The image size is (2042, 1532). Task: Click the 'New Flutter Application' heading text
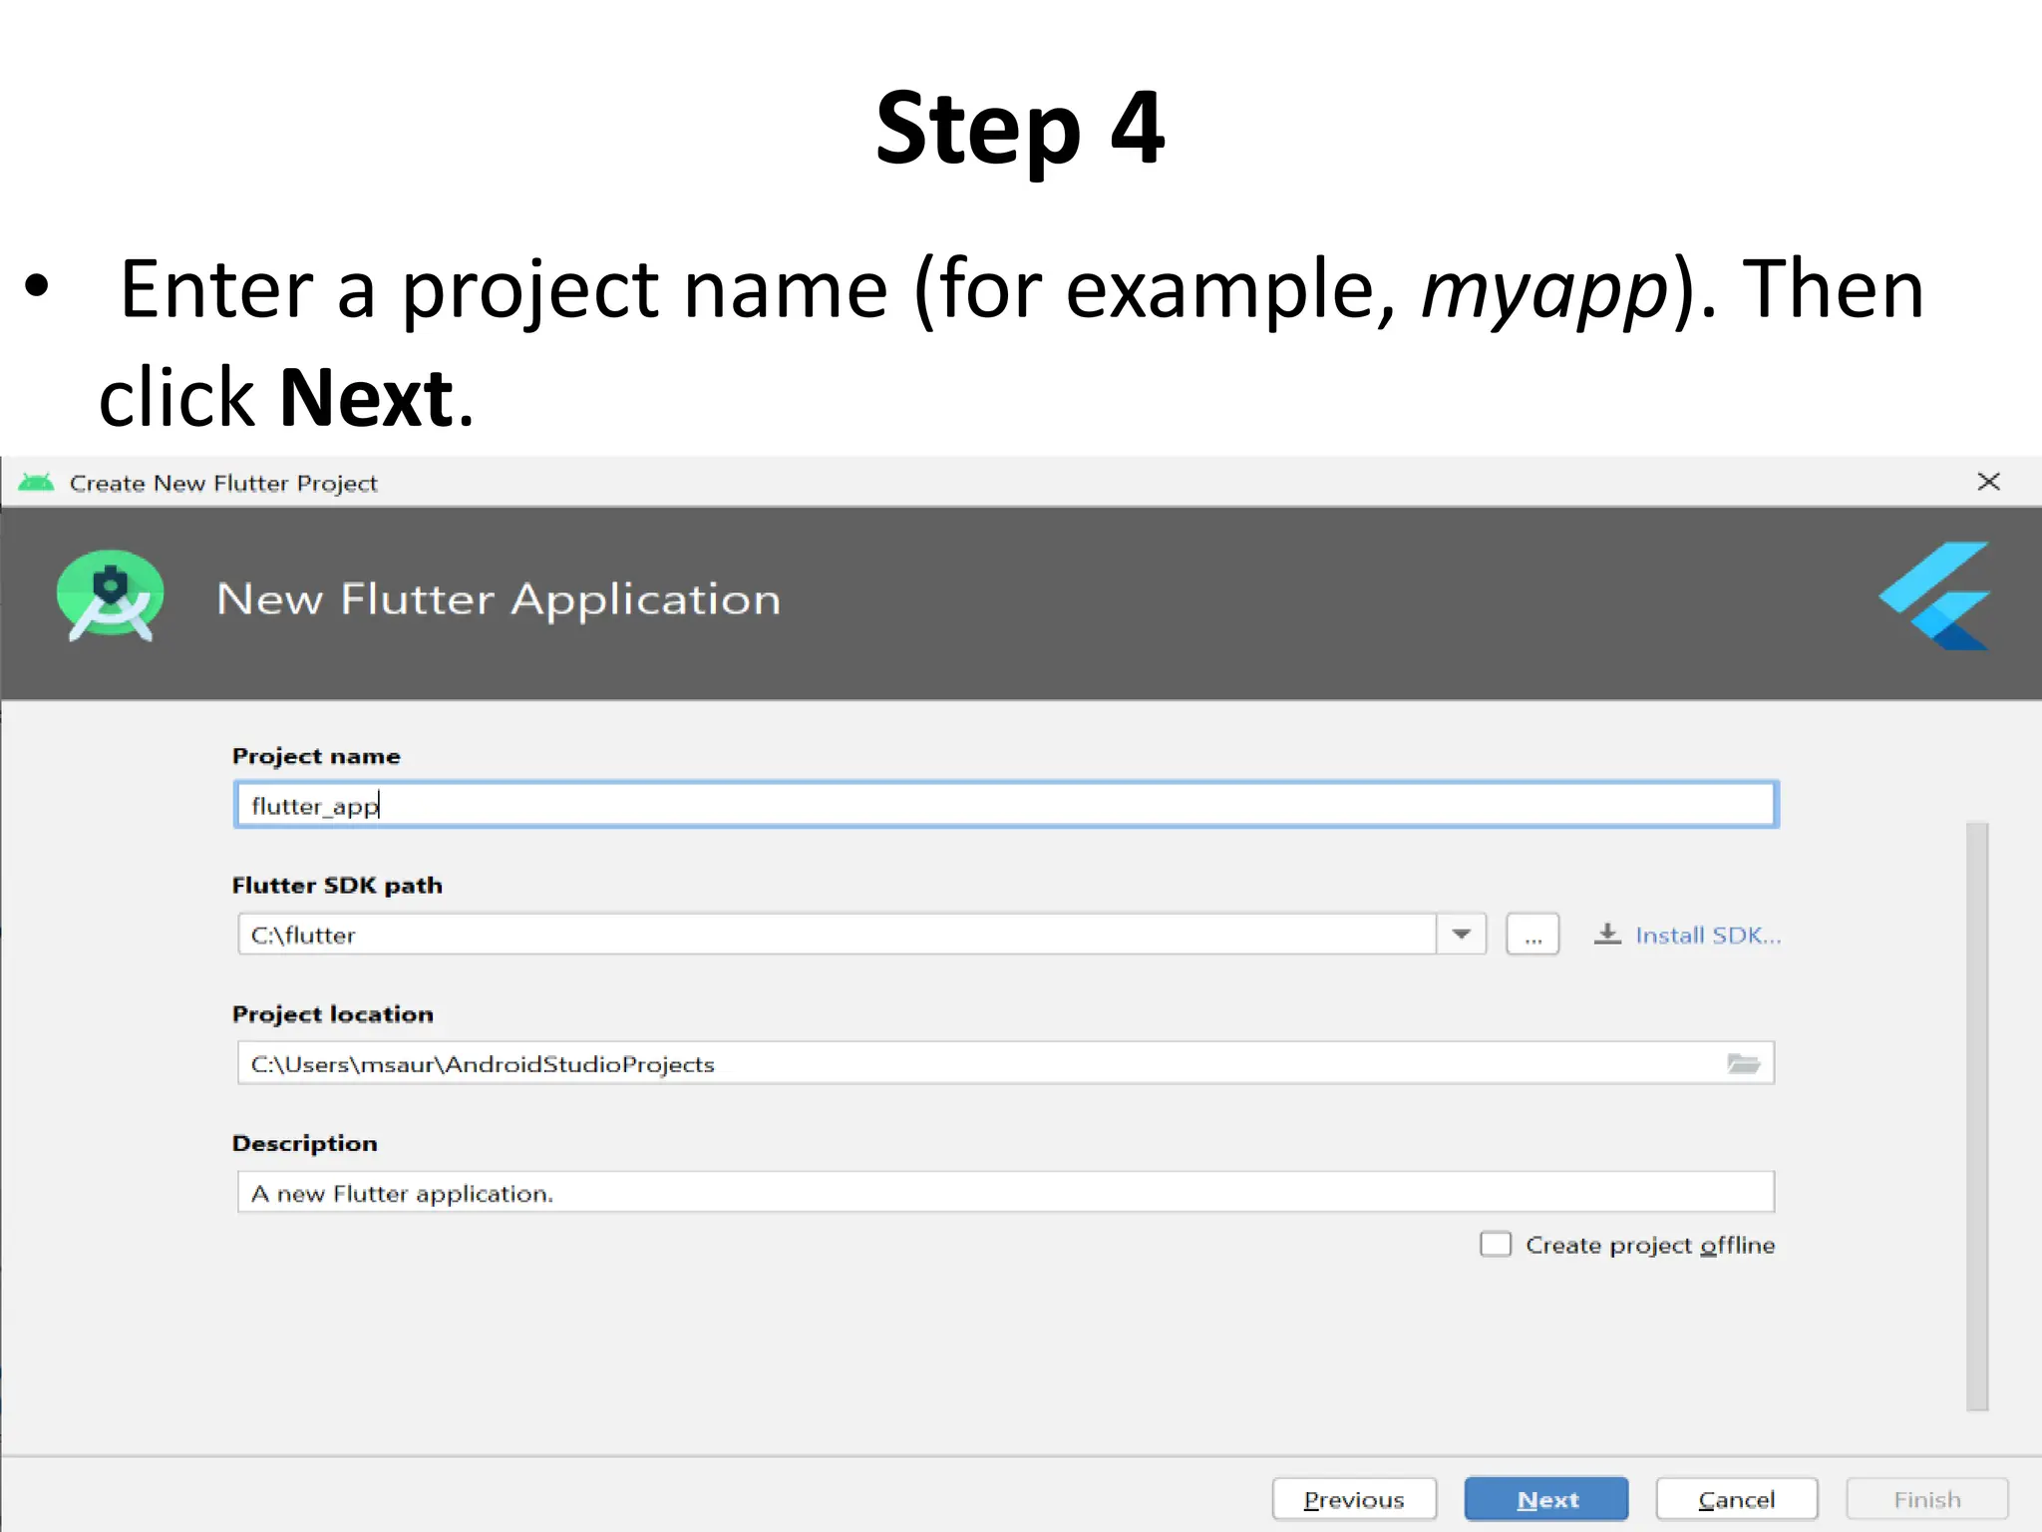click(x=499, y=599)
